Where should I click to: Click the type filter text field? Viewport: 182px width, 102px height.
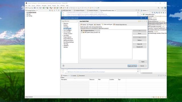pos(69,21)
